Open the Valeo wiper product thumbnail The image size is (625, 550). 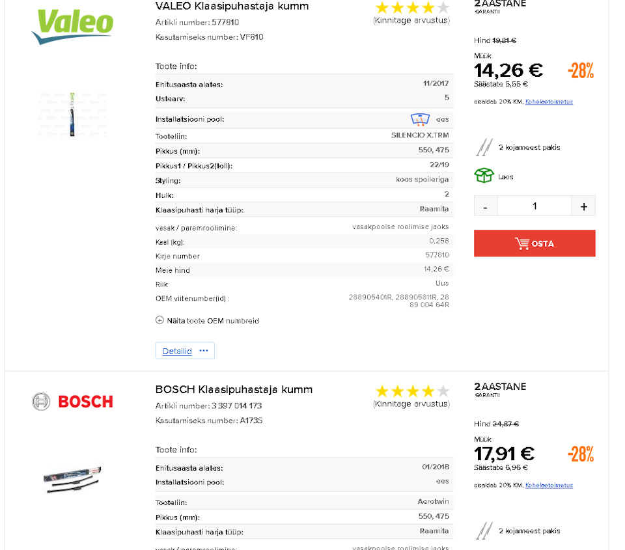(72, 114)
